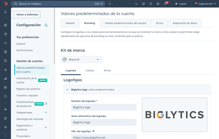Open Información de la cuenta
The width and height of the screenshot is (219, 139).
27,80
